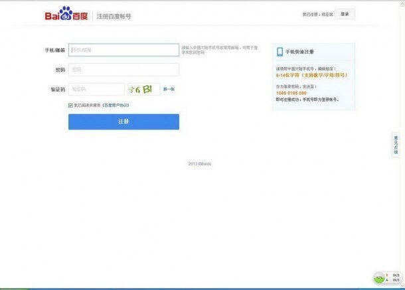Click the 手机/邮箱 field label
405x290 pixels.
pyautogui.click(x=54, y=50)
